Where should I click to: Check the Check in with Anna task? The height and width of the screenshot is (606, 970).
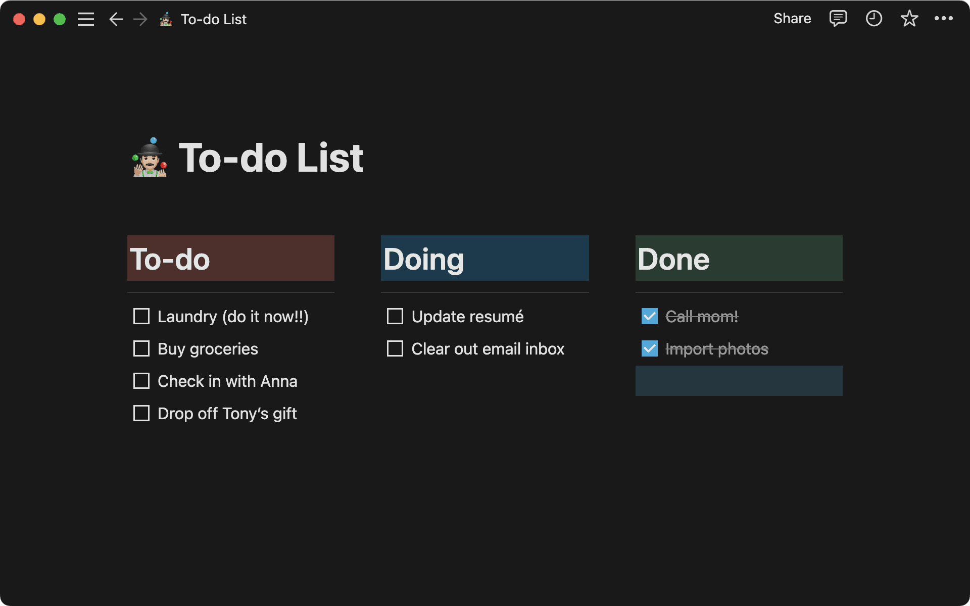point(141,381)
